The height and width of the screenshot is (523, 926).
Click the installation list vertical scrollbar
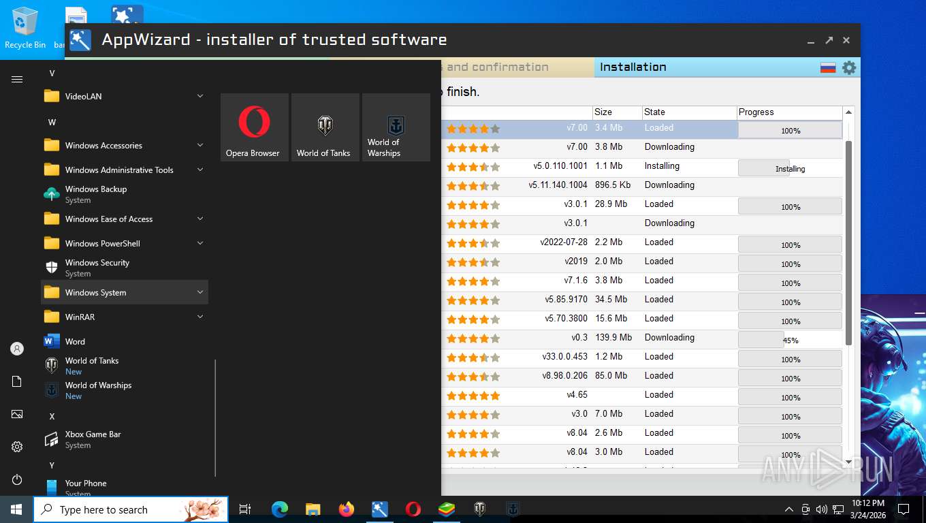click(x=848, y=242)
